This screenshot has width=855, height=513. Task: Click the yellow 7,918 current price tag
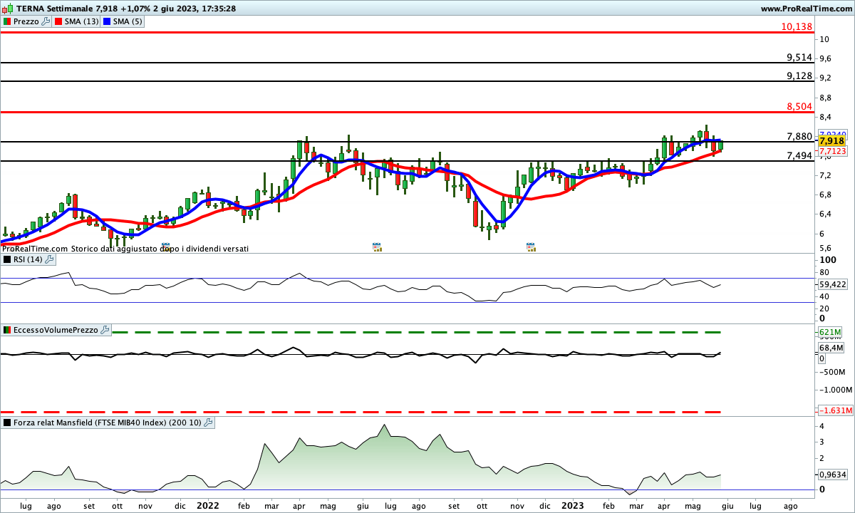click(x=831, y=141)
